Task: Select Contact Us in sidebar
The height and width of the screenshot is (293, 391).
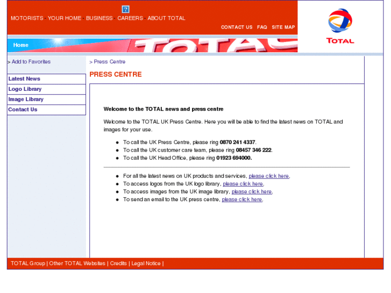Action: click(x=47, y=110)
